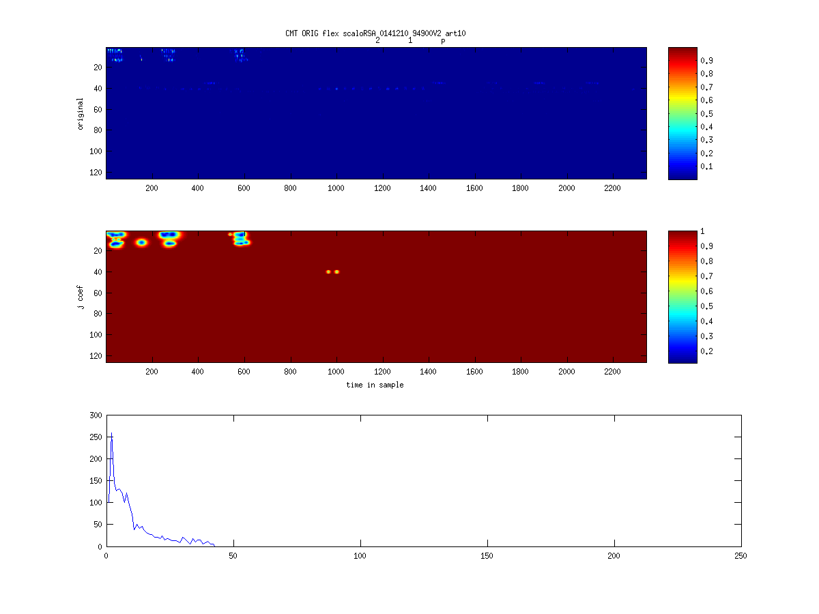819x614 pixels.
Task: Click the "J coef" y-axis label
Action: [81, 297]
